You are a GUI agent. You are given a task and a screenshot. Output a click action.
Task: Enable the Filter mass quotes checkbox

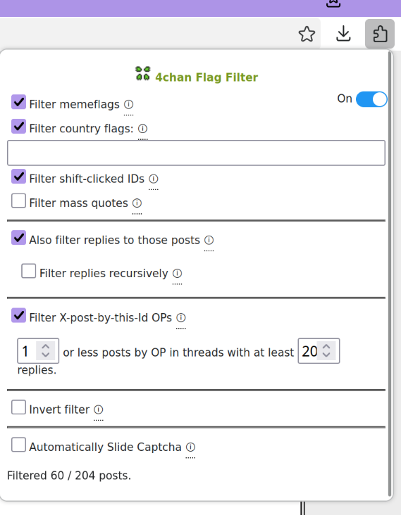click(x=19, y=201)
